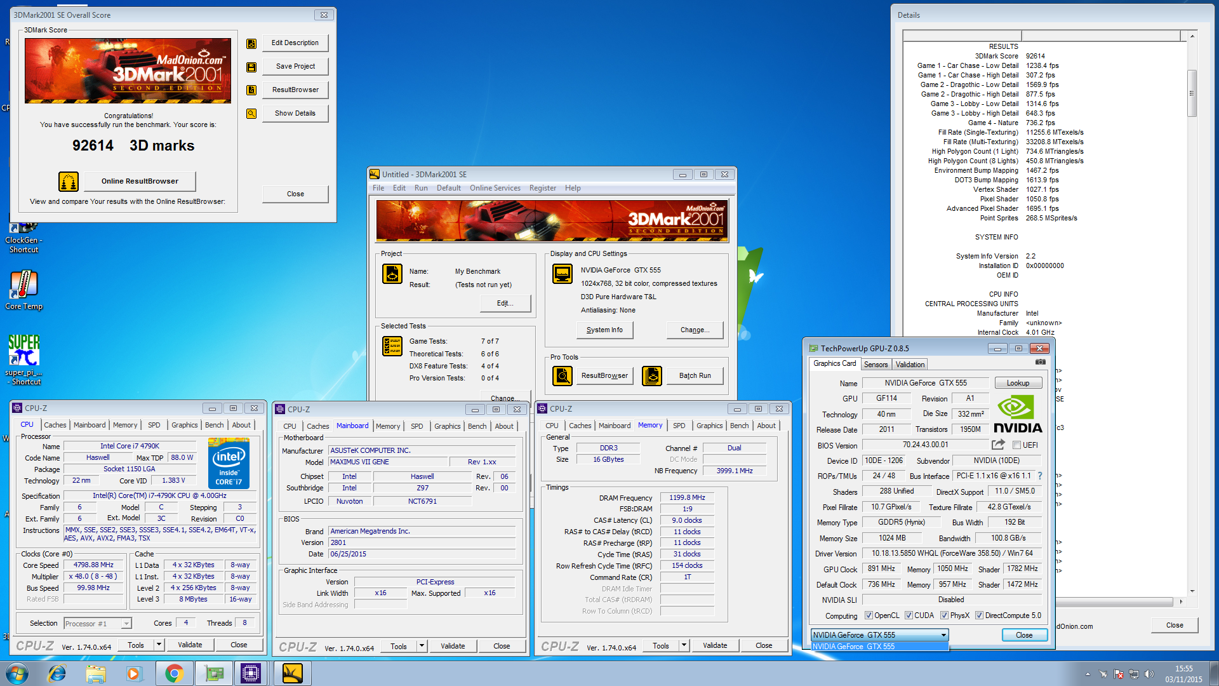
Task: Open GPU selection dropdown in GPU-Z
Action: (943, 635)
